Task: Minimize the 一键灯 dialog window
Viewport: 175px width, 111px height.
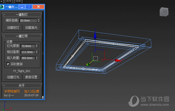Action: (22, 7)
